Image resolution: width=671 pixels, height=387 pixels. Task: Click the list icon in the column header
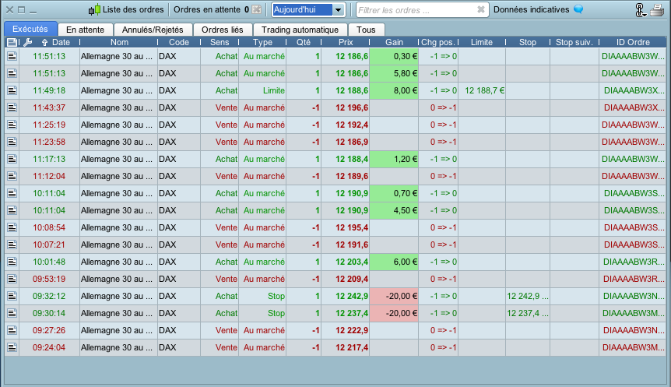12,42
